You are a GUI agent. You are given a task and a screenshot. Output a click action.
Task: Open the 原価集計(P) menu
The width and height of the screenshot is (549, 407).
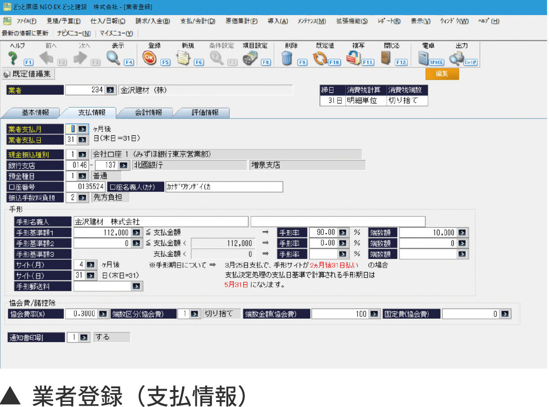[x=241, y=21]
